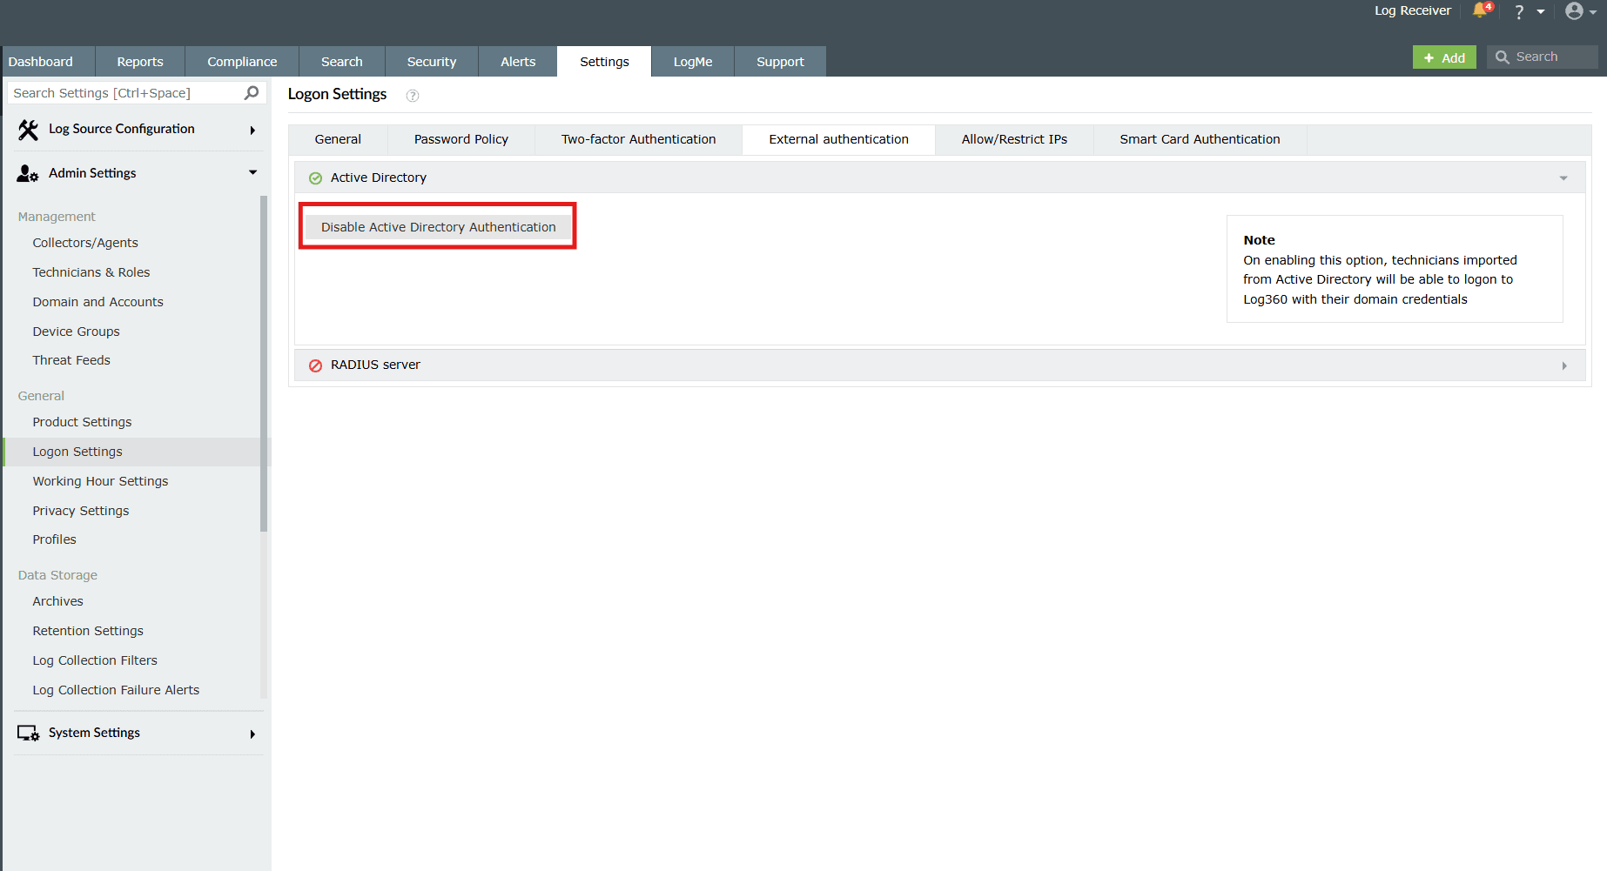
Task: Click the System Settings monitor icon
Action: 28,734
